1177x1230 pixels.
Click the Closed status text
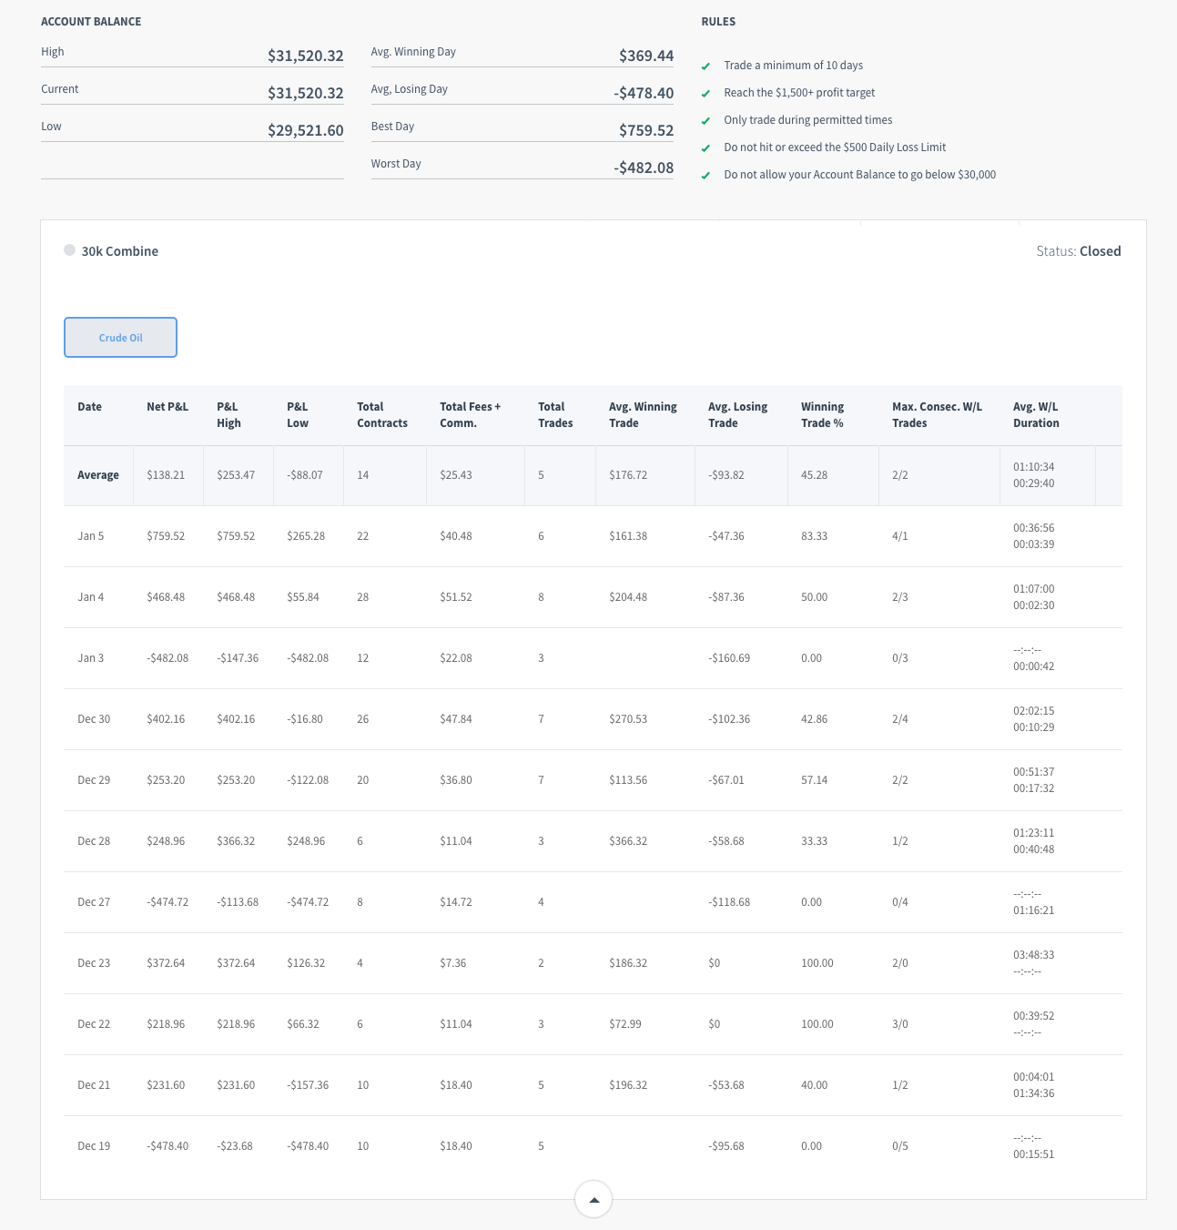[1100, 251]
